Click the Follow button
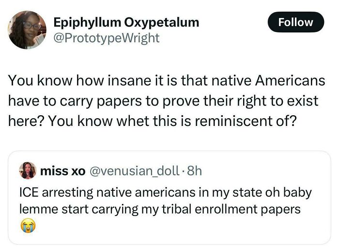The width and height of the screenshot is (339, 247). [x=295, y=22]
